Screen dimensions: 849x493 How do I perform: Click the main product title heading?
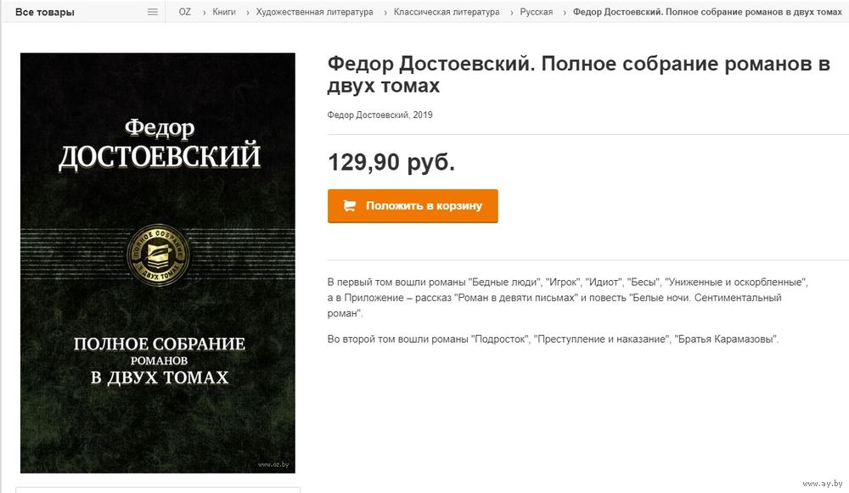(x=578, y=75)
